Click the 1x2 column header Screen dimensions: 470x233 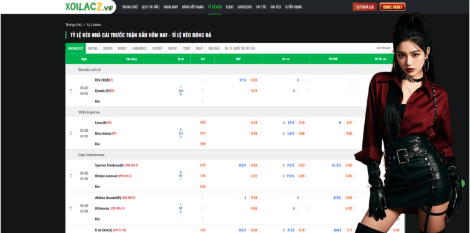coord(202,59)
